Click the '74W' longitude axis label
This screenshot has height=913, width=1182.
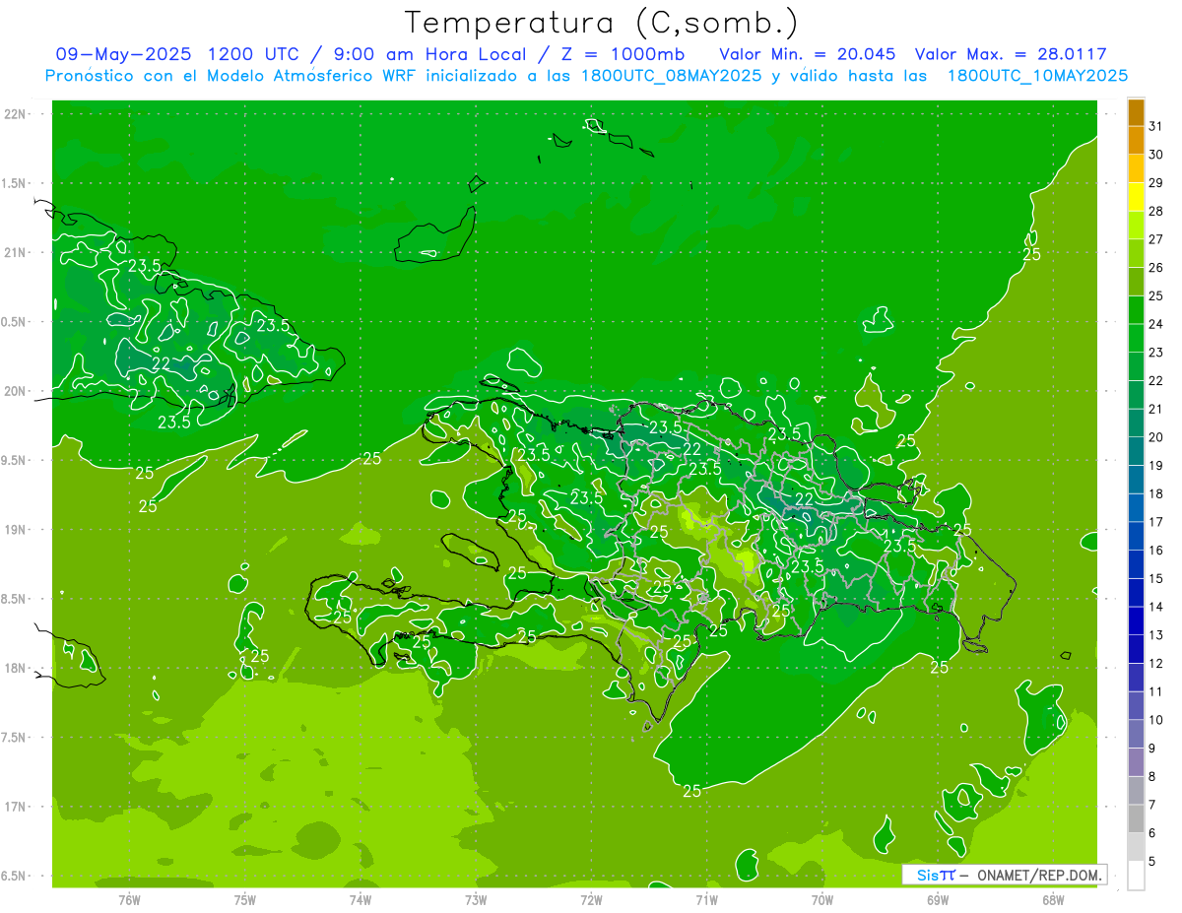[361, 900]
